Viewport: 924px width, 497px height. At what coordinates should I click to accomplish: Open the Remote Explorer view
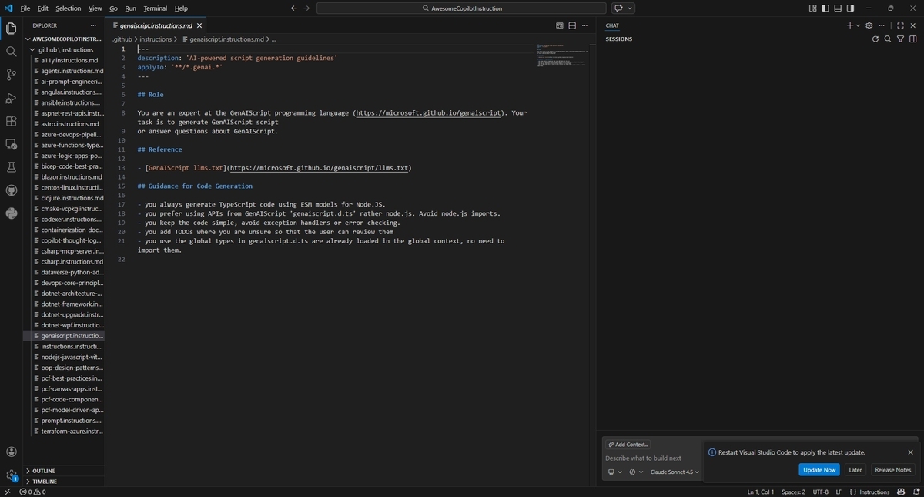pyautogui.click(x=11, y=144)
